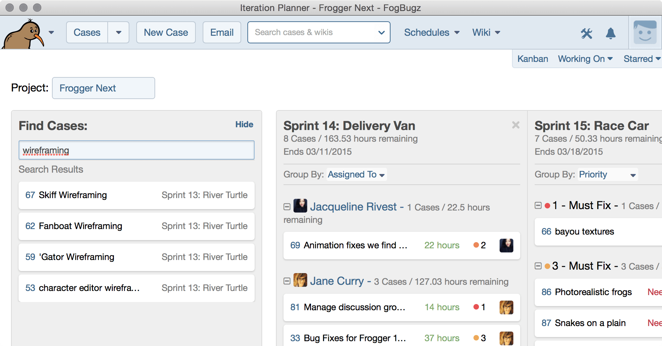Click Jacqueline Rivest's group header avatar
This screenshot has width=662, height=346.
pos(300,206)
